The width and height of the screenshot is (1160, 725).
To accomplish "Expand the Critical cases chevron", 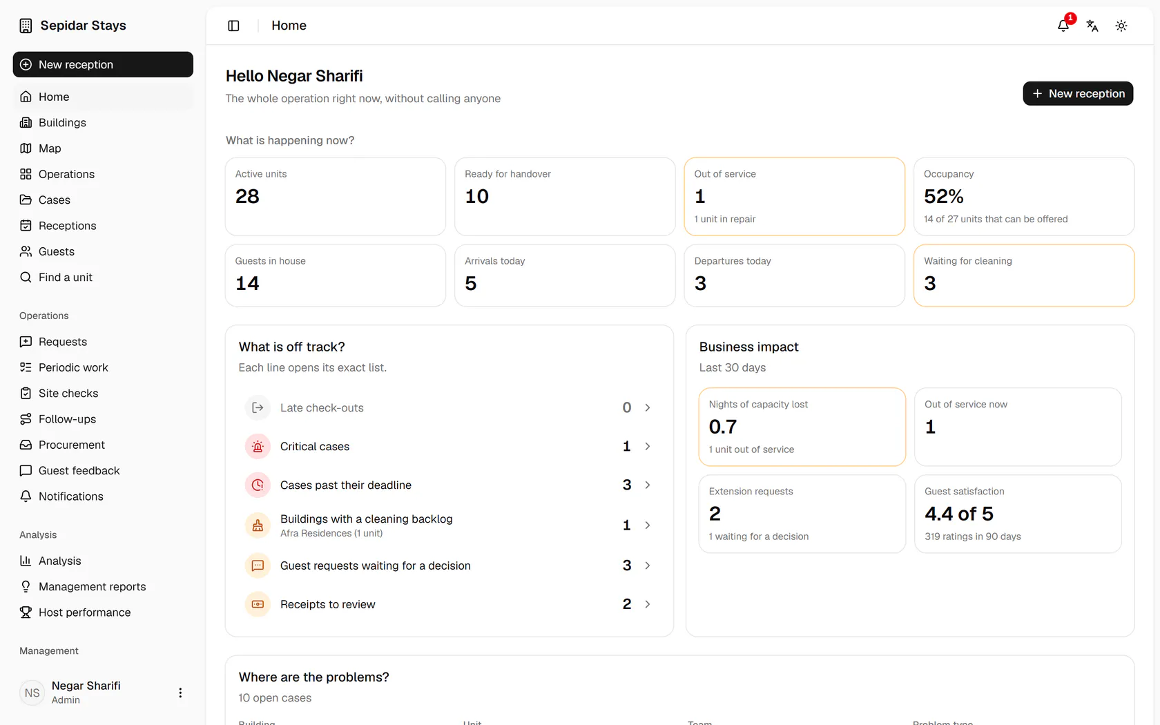I will click(648, 446).
